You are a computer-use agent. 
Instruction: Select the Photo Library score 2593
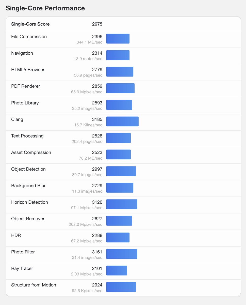point(97,103)
